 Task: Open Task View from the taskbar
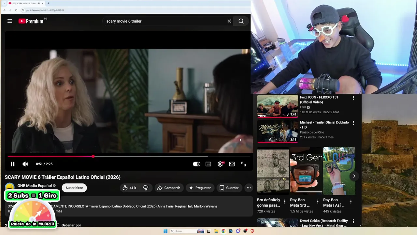(x=209, y=231)
